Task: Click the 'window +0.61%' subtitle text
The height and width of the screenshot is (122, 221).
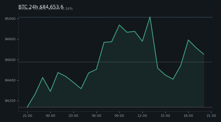Action: pos(32,9)
